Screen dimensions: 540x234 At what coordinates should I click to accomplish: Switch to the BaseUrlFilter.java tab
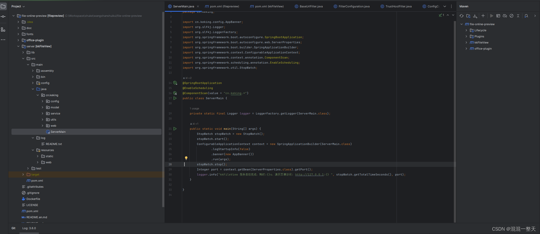coord(311,6)
